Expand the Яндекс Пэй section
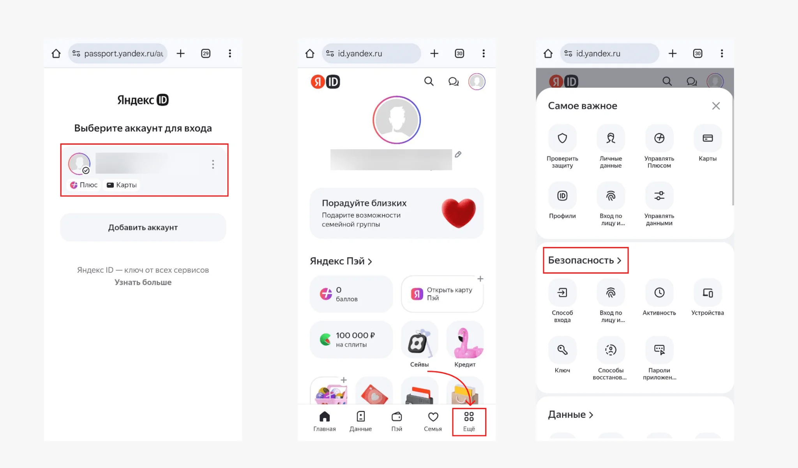Screen dimensions: 798x468 click(341, 261)
